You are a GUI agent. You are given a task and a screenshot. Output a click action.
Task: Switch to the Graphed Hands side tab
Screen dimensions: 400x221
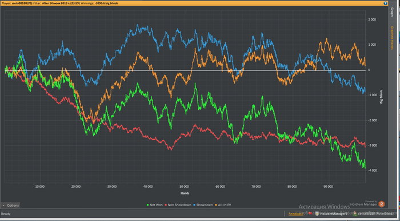click(x=392, y=37)
